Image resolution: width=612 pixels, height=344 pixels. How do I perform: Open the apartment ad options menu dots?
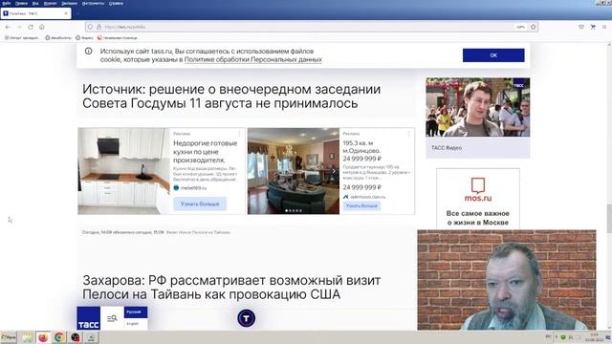coord(408,134)
